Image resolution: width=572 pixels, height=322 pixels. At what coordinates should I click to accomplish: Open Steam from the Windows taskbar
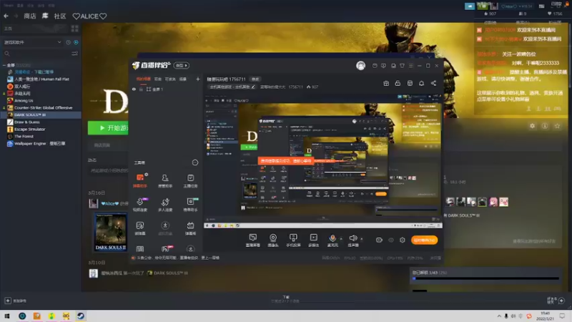click(81, 316)
